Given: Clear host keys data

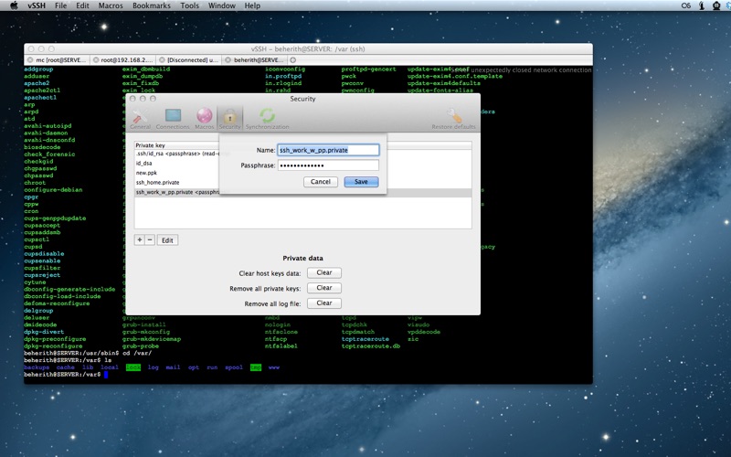Looking at the screenshot, I should point(323,272).
